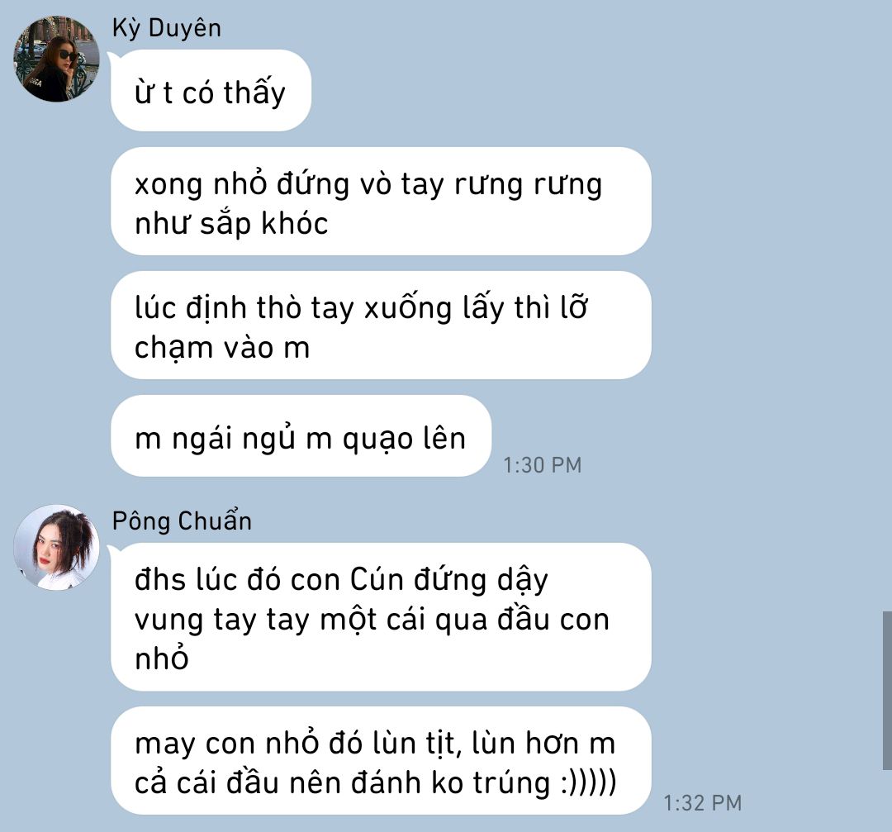Click the words 'chạm vào m'
892x832 pixels.
click(222, 348)
